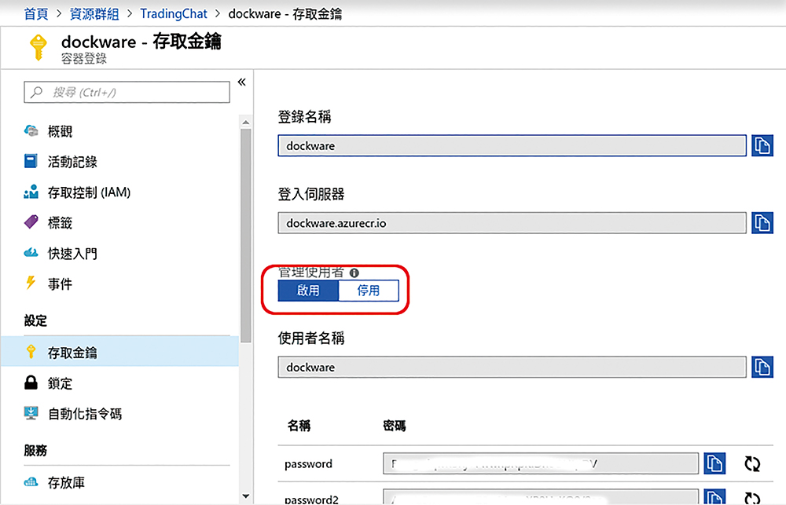This screenshot has width=786, height=505.
Task: Disable admin user with 停用
Action: (x=369, y=291)
